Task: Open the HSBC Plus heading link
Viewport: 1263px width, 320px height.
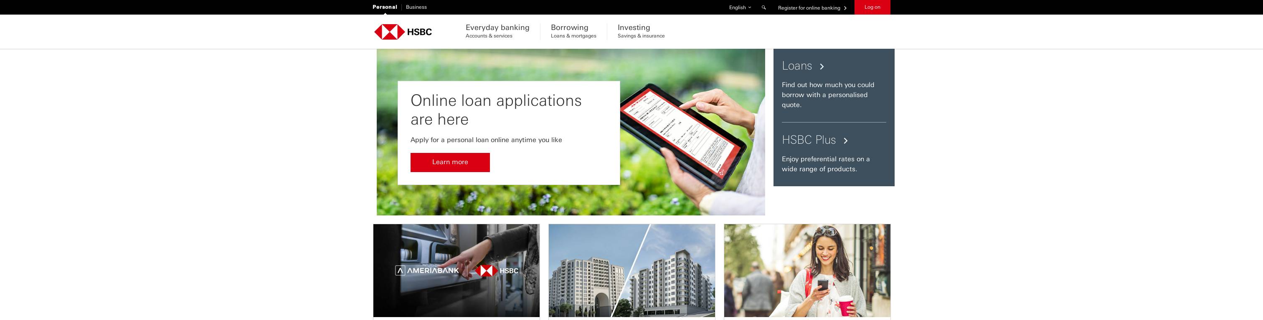Action: point(809,140)
